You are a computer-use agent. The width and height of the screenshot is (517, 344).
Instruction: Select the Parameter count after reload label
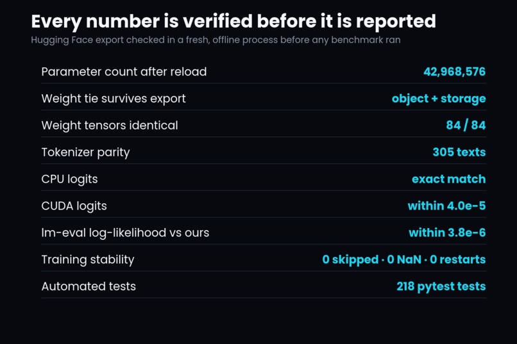pos(124,72)
